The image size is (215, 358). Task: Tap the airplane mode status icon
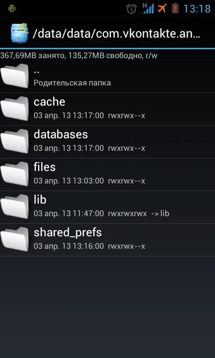coord(162,9)
